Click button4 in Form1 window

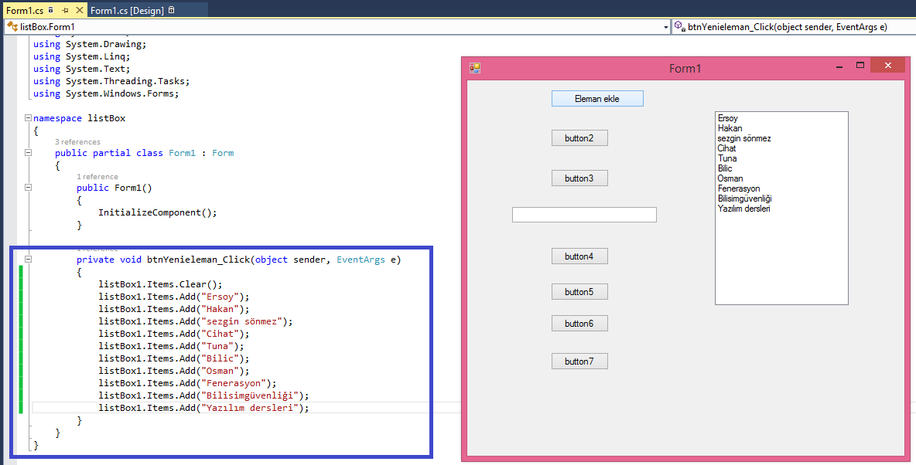[x=579, y=256]
